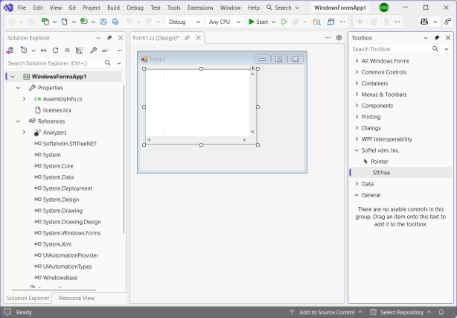
Task: Click the Start Without Debugging outline arrow
Action: [284, 22]
